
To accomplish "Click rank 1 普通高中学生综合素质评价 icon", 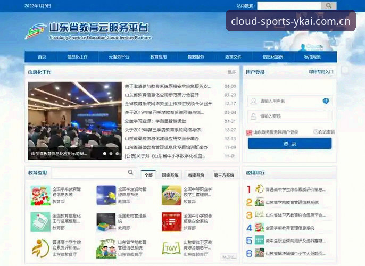I will [259, 189].
